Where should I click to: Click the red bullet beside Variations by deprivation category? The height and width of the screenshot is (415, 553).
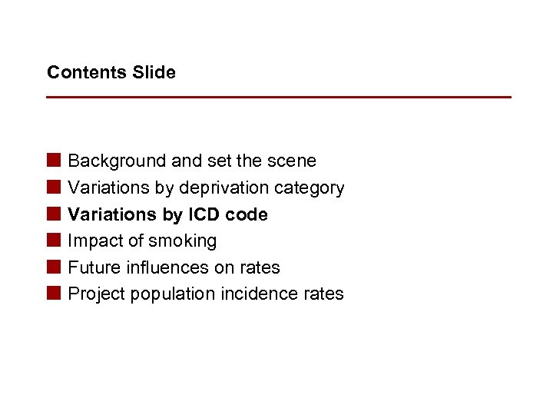pyautogui.click(x=54, y=188)
